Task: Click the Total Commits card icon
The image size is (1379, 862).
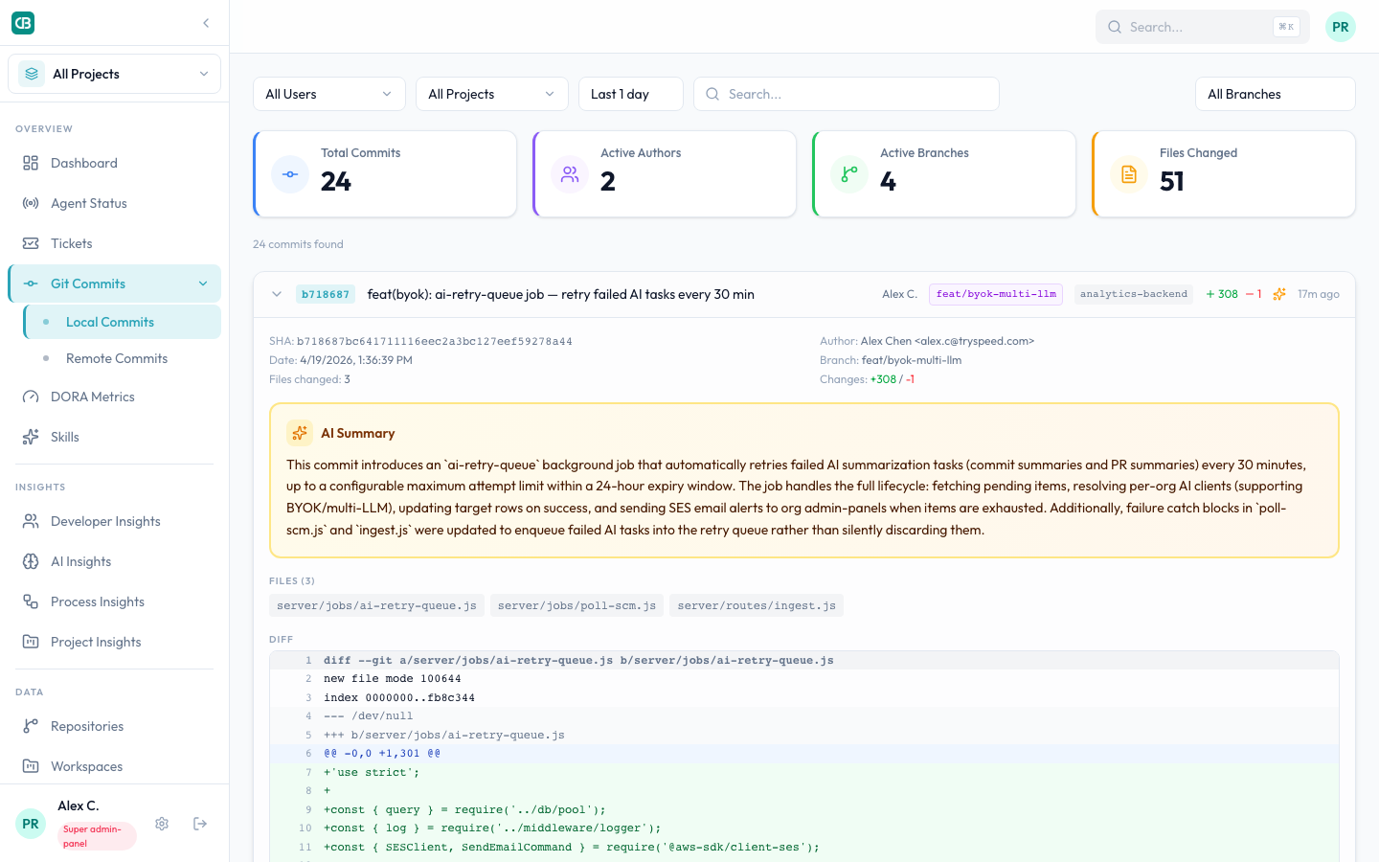Action: click(x=290, y=174)
